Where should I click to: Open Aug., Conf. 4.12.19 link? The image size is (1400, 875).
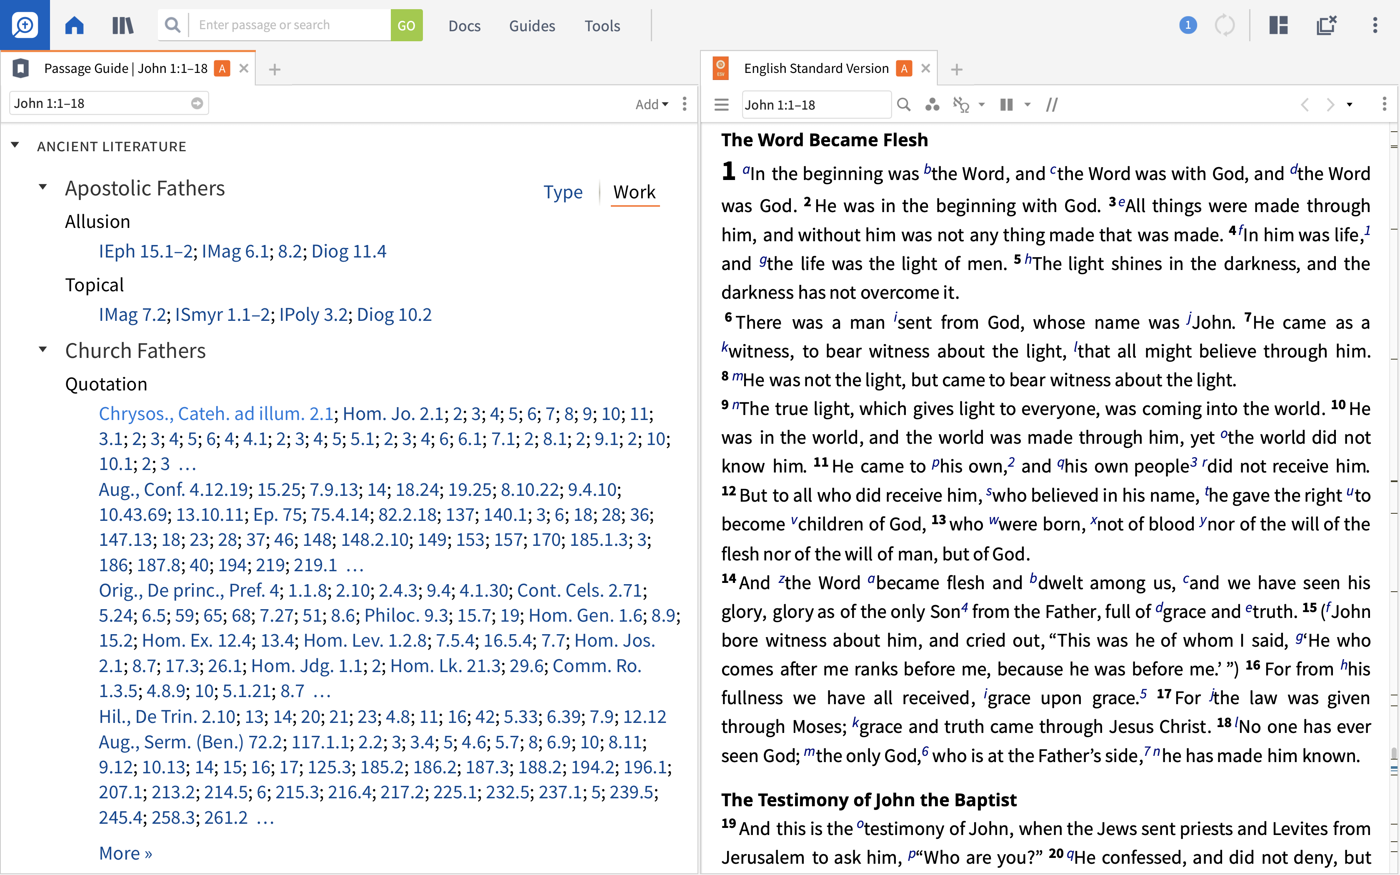(173, 490)
